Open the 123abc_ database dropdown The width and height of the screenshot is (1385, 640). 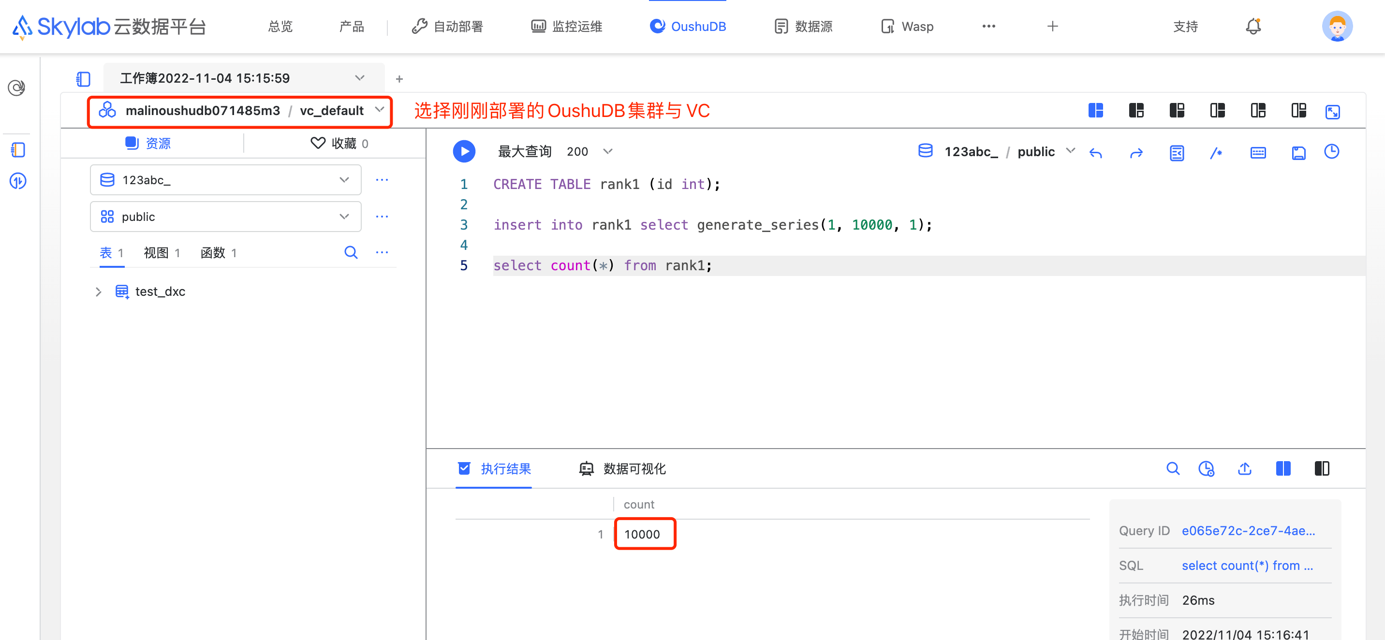click(225, 179)
